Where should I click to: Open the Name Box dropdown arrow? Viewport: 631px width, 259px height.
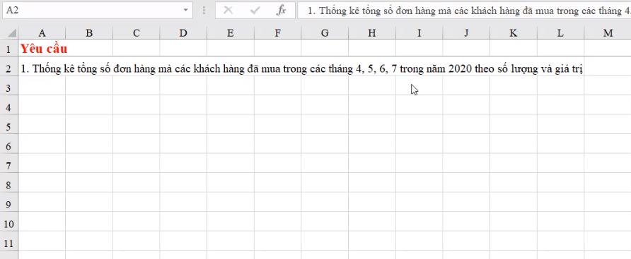185,11
